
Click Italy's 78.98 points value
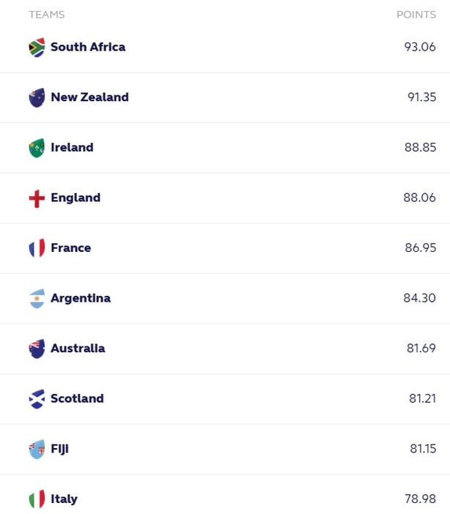click(x=421, y=499)
